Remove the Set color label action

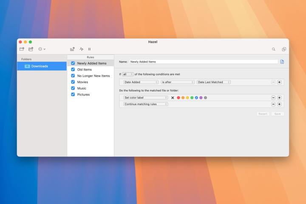[273, 98]
